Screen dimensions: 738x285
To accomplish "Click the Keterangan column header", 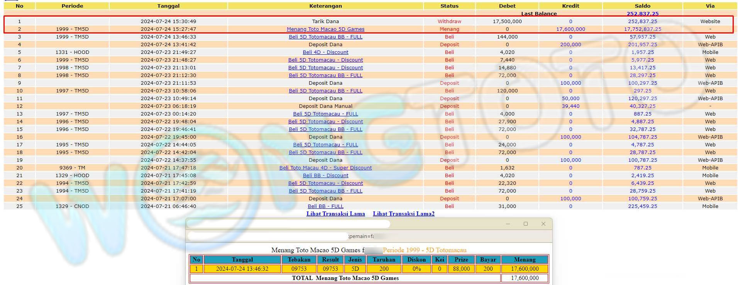I will [325, 6].
